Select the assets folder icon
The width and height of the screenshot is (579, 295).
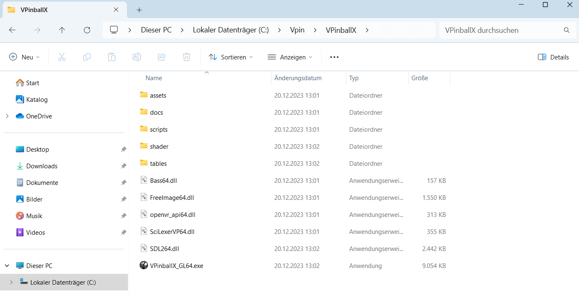point(144,95)
